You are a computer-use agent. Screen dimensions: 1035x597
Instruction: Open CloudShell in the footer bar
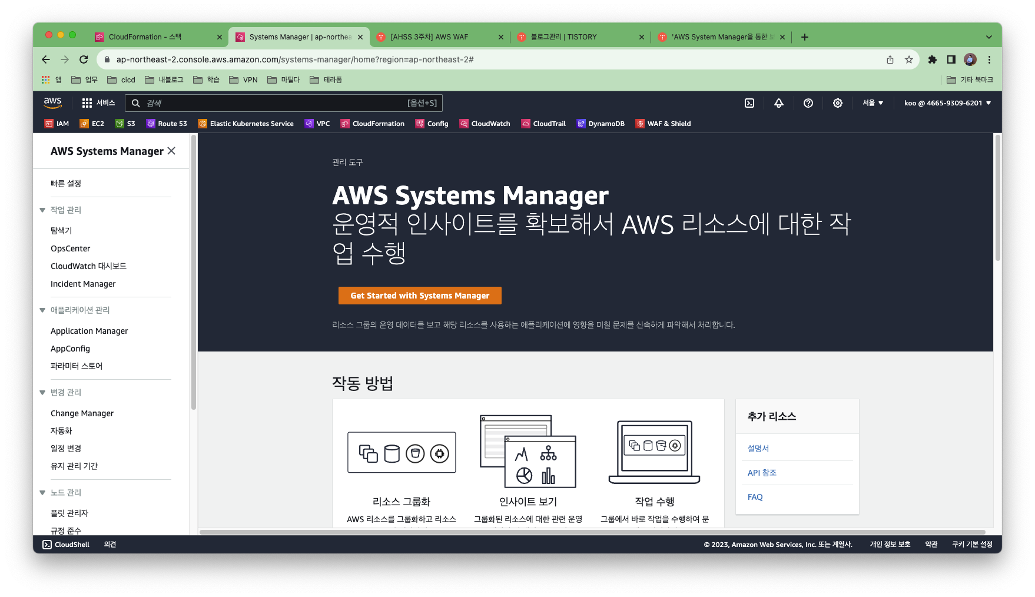[x=66, y=545]
